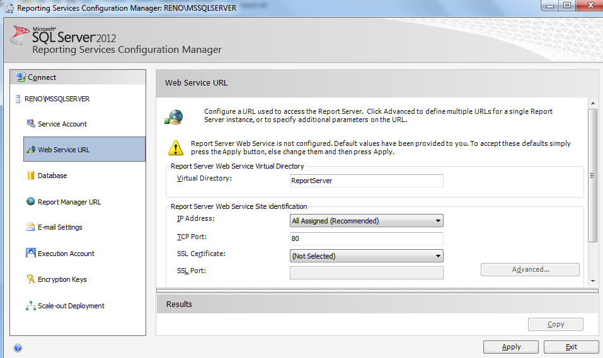603x358 pixels.
Task: Maximize the configuration manager window
Action: click(567, 6)
